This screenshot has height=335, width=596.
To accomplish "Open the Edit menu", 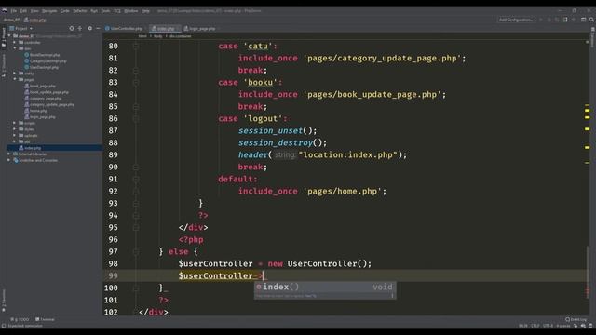I will (x=23, y=11).
